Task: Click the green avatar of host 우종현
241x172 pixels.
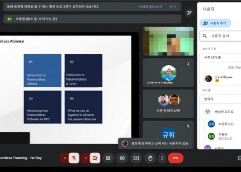Action: 211,136
